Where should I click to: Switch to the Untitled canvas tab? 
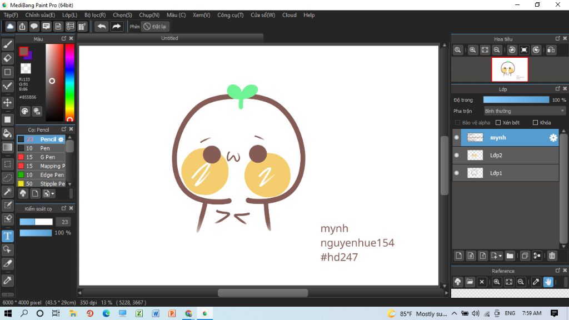170,38
